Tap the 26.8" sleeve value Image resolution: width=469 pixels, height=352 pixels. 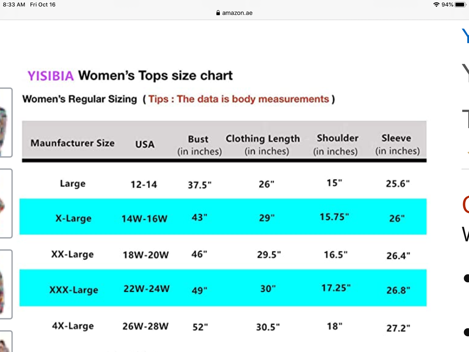pos(398,290)
